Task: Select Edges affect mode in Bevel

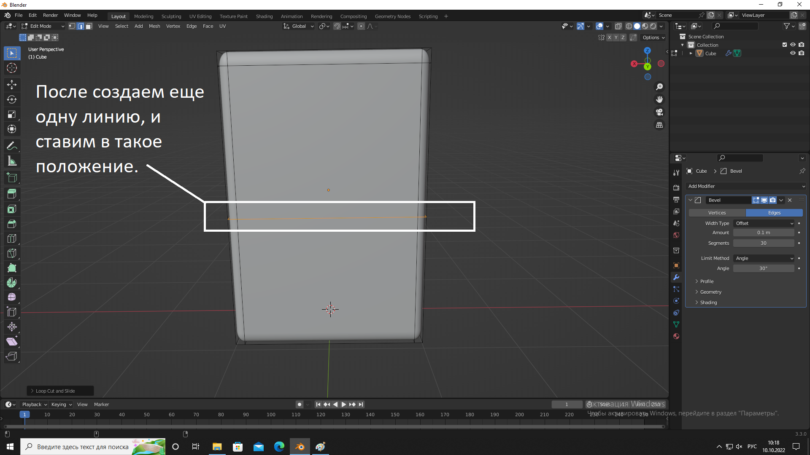Action: (x=774, y=213)
